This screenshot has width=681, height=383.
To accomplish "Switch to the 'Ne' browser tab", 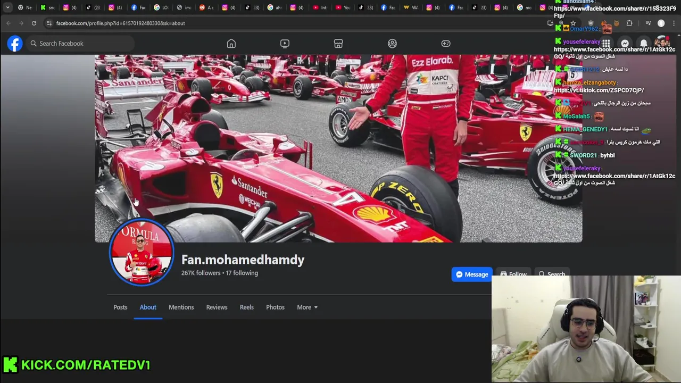I will [x=24, y=7].
